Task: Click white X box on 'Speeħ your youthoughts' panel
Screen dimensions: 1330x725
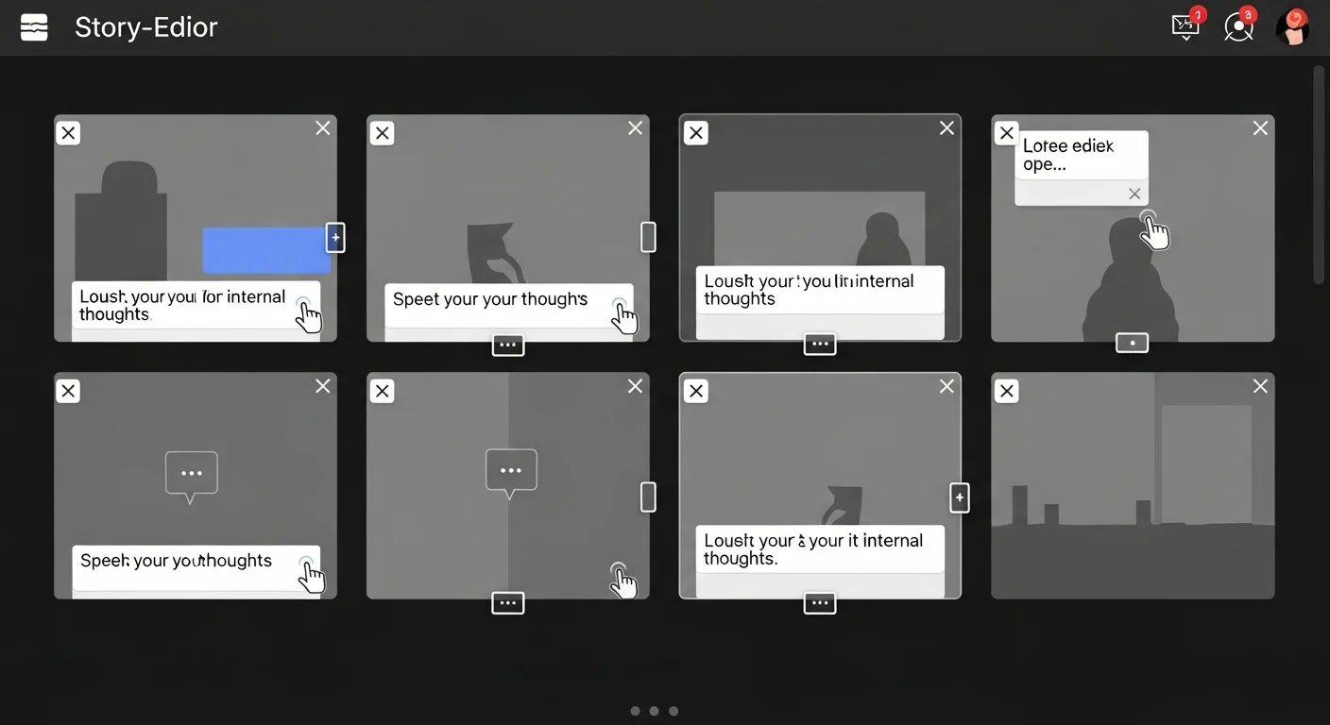Action: coord(68,391)
